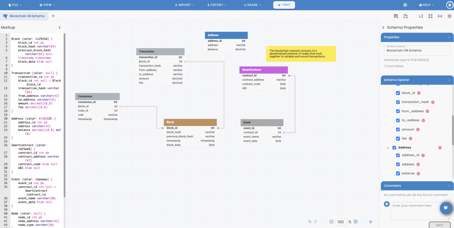Select the pan tool at bottom right

[x=370, y=222]
